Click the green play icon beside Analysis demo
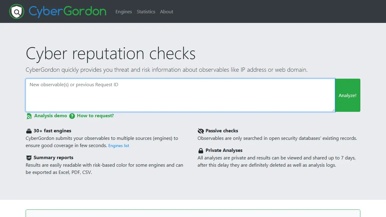Screen dimensions: 386x217 tap(29, 116)
